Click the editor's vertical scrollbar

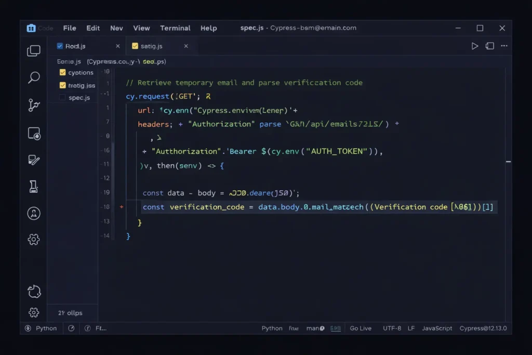click(x=508, y=161)
